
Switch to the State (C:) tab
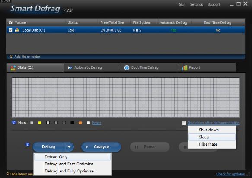[x=35, y=68]
